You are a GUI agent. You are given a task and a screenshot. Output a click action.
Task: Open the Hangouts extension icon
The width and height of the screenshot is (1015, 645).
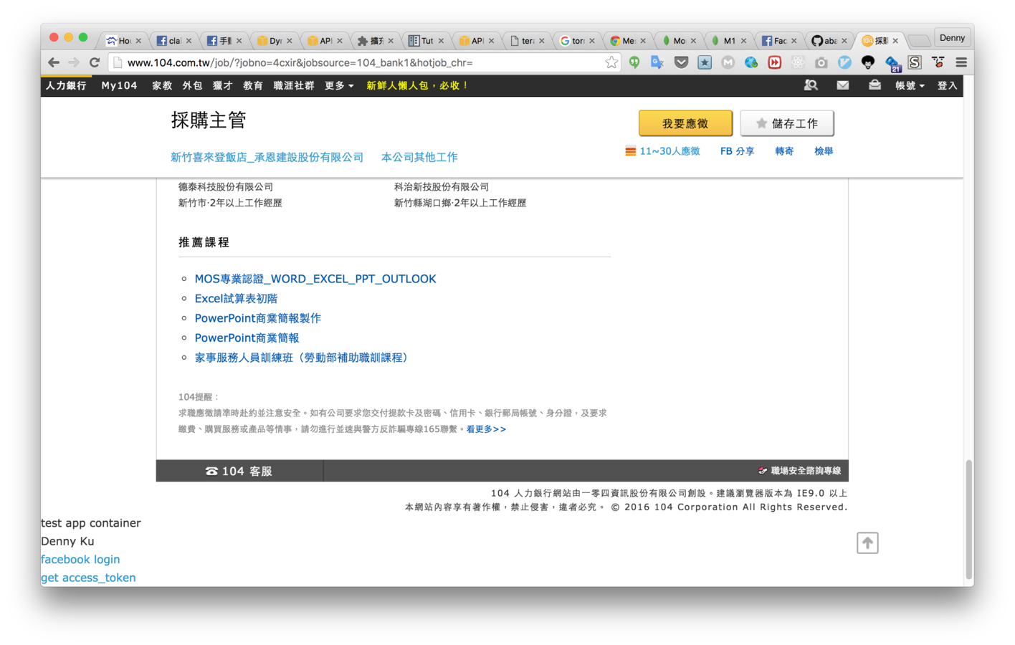[x=634, y=62]
